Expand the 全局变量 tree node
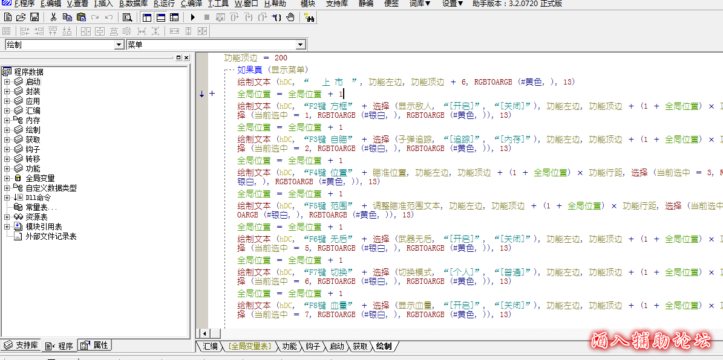 [x=7, y=178]
